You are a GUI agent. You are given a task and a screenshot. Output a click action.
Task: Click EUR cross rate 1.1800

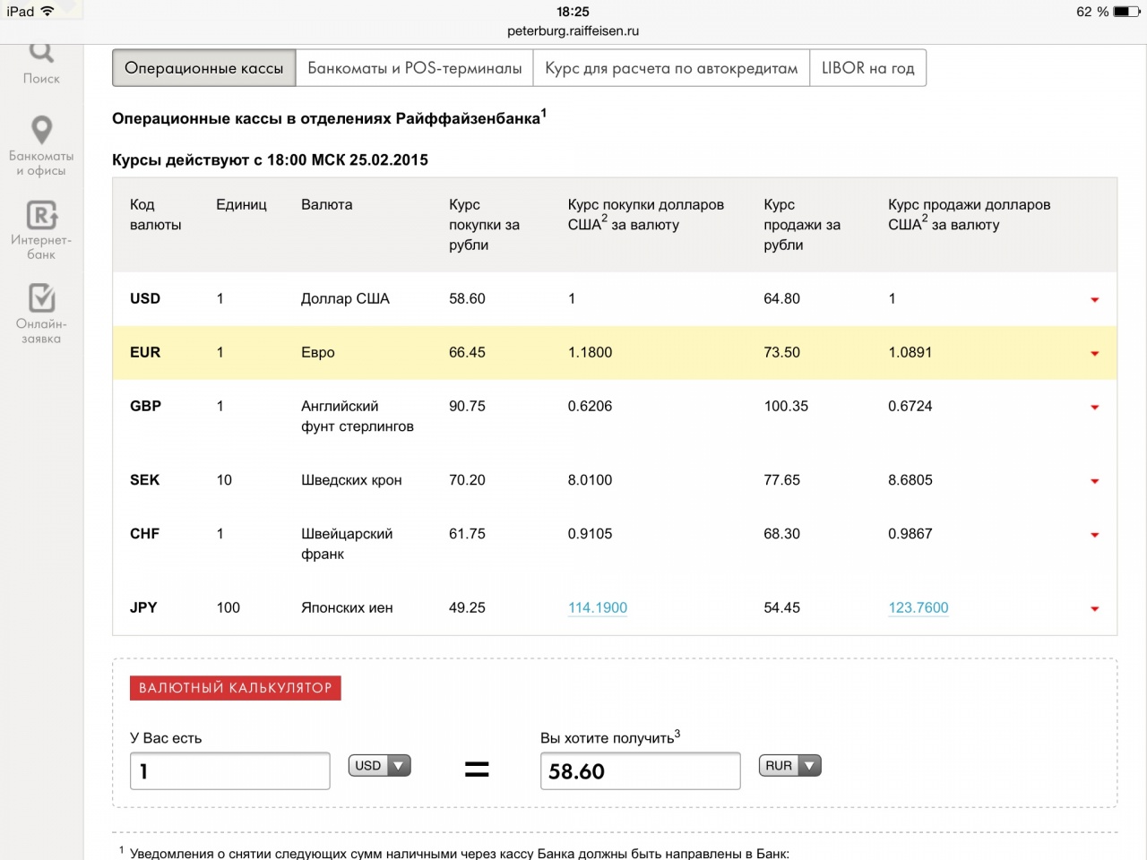coord(590,352)
